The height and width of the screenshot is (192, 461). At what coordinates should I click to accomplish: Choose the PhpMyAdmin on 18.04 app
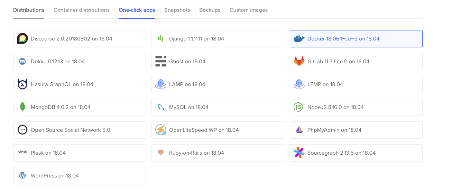pos(356,130)
